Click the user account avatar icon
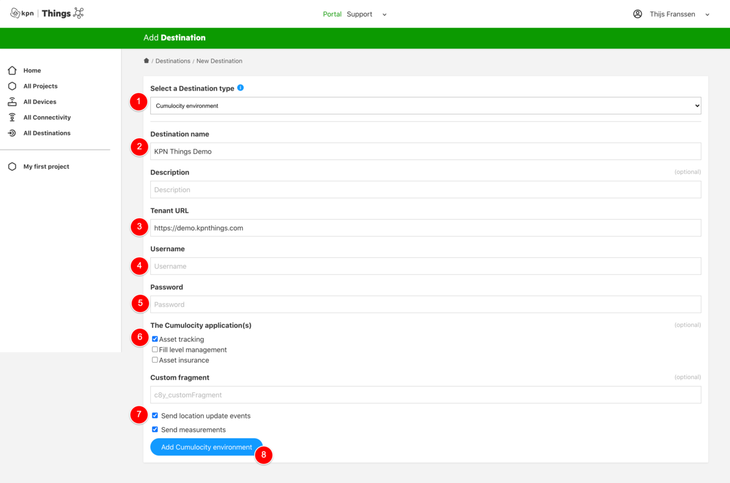Viewport: 730px width, 483px height. pos(638,14)
